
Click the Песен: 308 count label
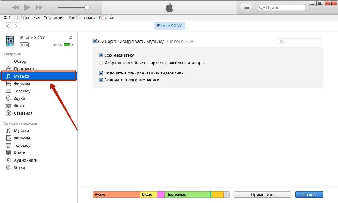point(180,41)
